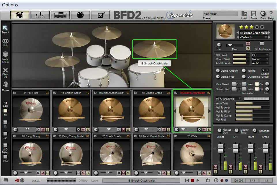Stop playback with the red stop button
The height and width of the screenshot is (185, 277).
click(x=192, y=180)
